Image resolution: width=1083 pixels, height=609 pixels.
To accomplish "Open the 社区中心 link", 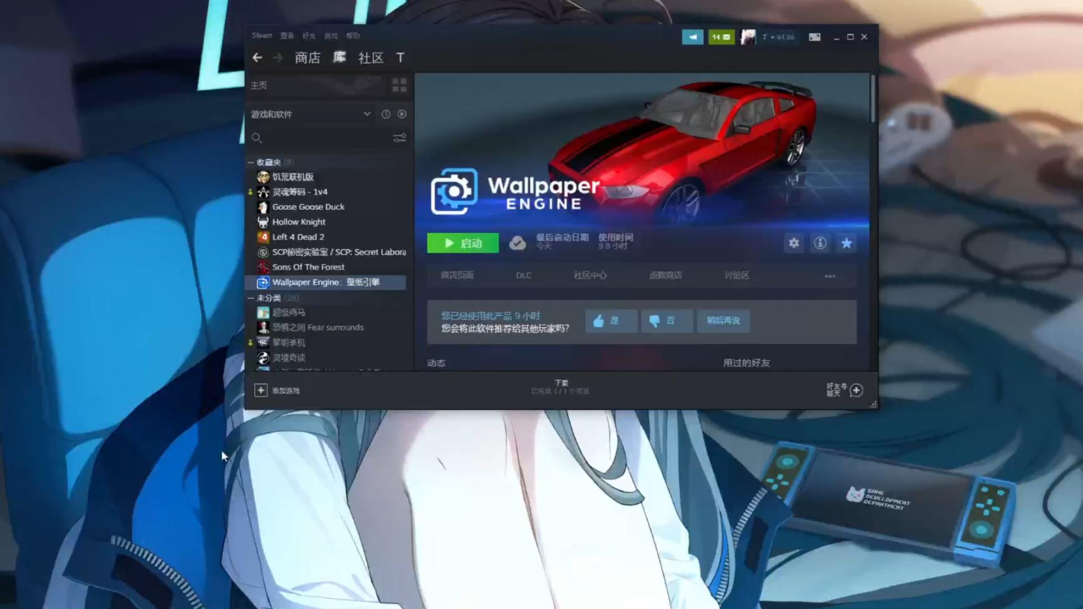I will point(590,275).
